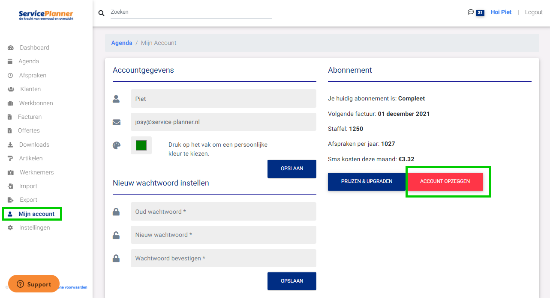
Task: Click the 31 notifications badge
Action: coord(480,13)
